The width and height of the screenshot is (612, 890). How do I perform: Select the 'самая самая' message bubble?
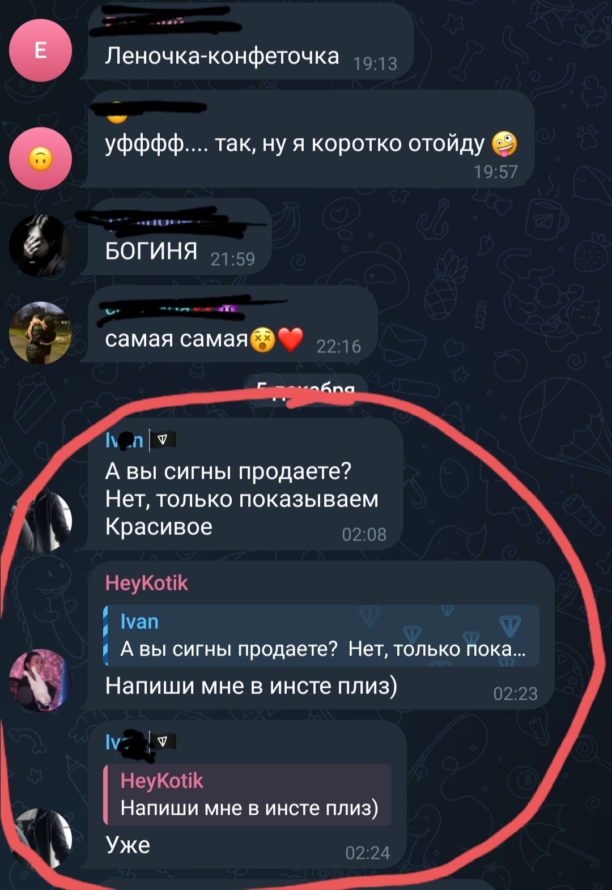pyautogui.click(x=232, y=324)
